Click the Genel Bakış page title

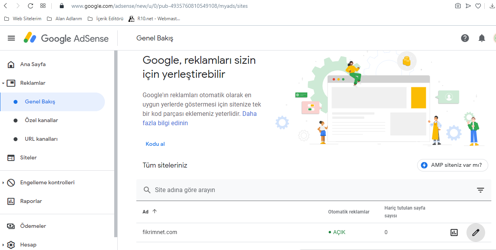(x=155, y=38)
